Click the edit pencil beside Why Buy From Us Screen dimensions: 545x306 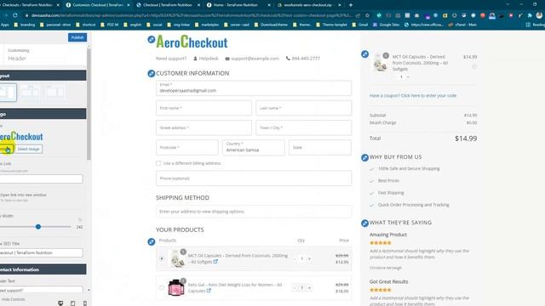(x=364, y=158)
